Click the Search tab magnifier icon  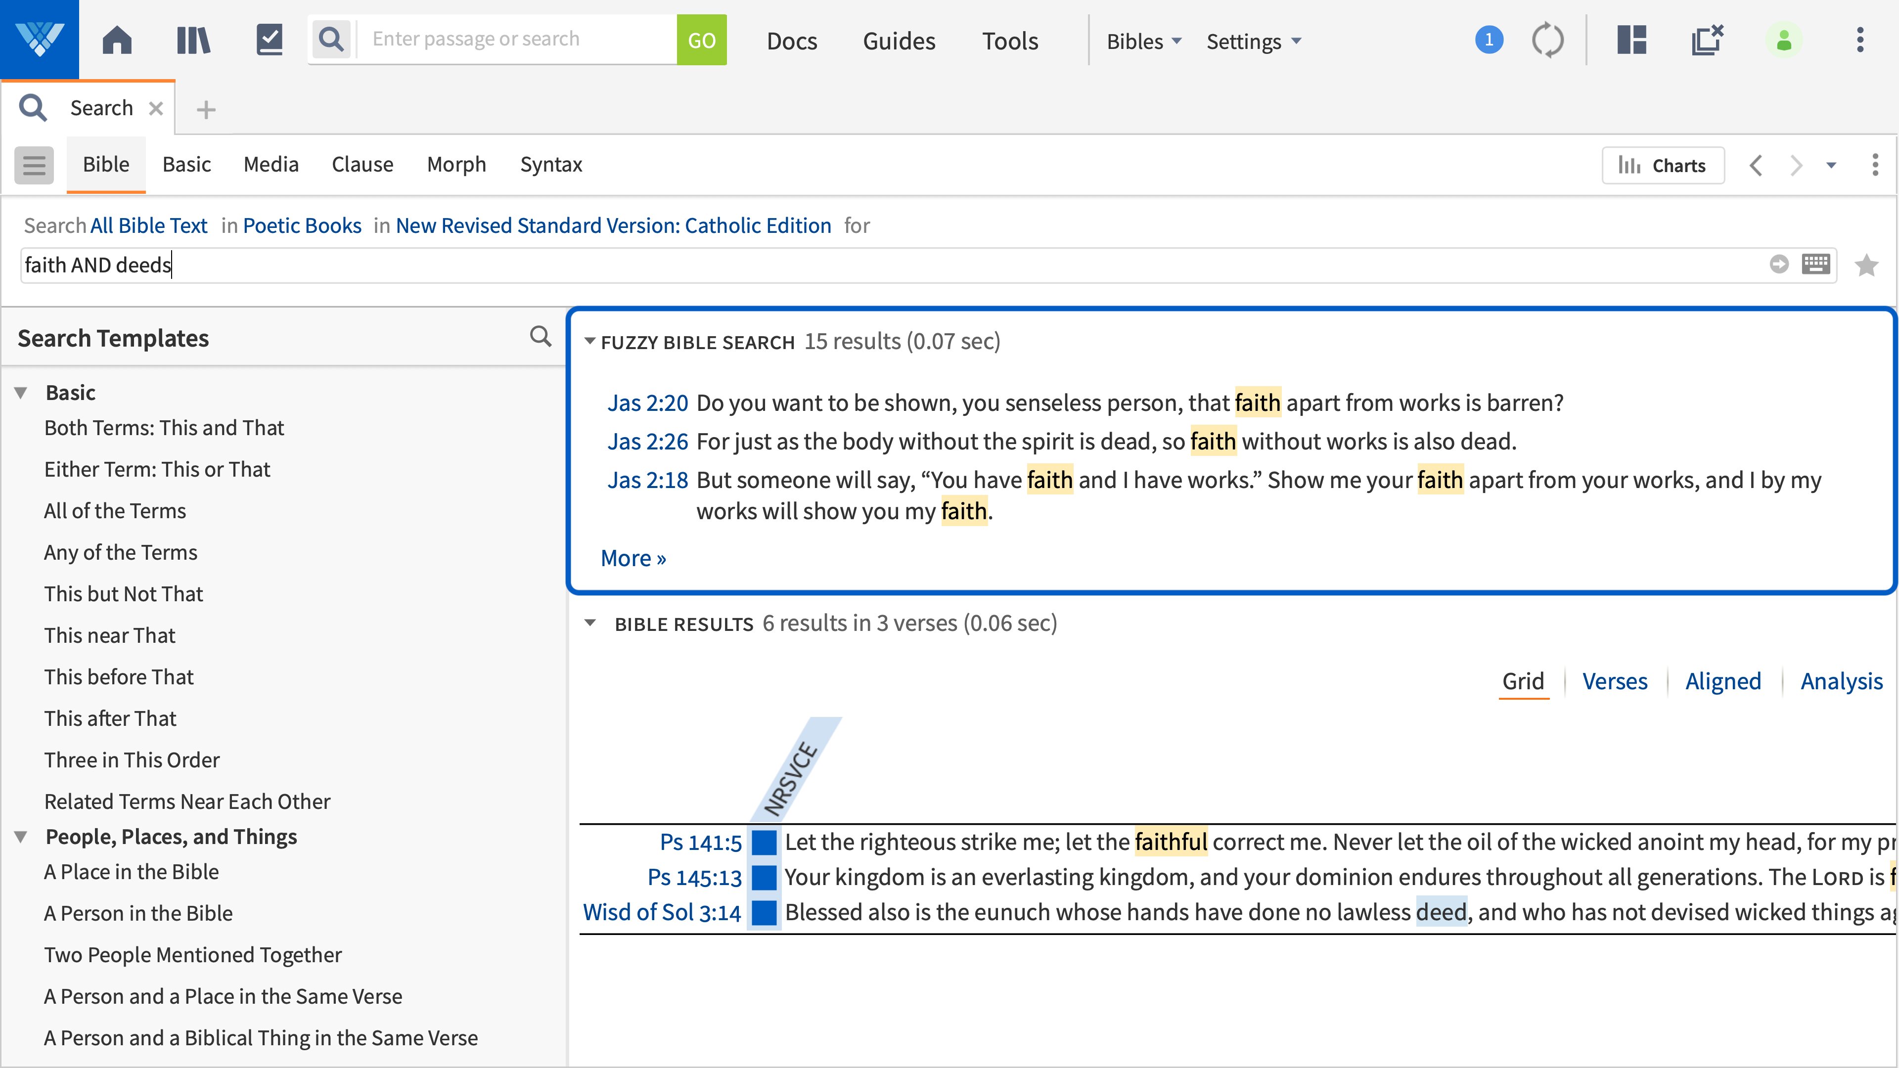33,108
